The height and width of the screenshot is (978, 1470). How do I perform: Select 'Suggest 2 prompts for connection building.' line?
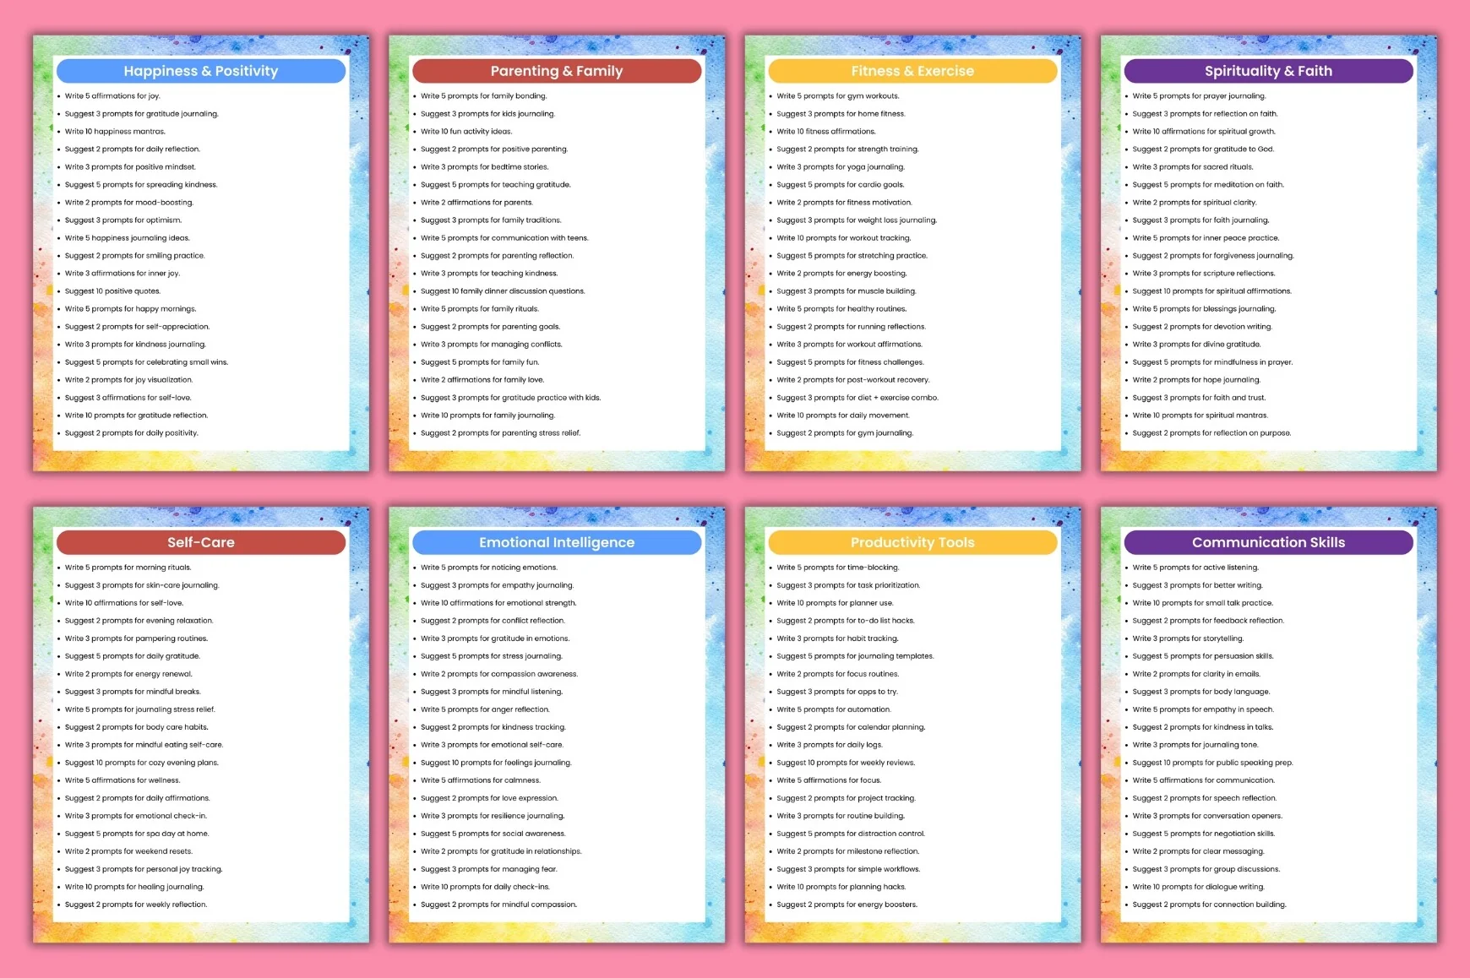coord(1210,905)
